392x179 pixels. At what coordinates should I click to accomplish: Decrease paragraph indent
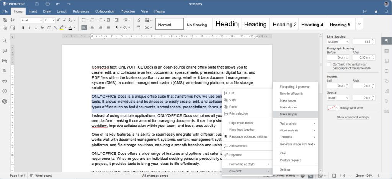pos(108,20)
